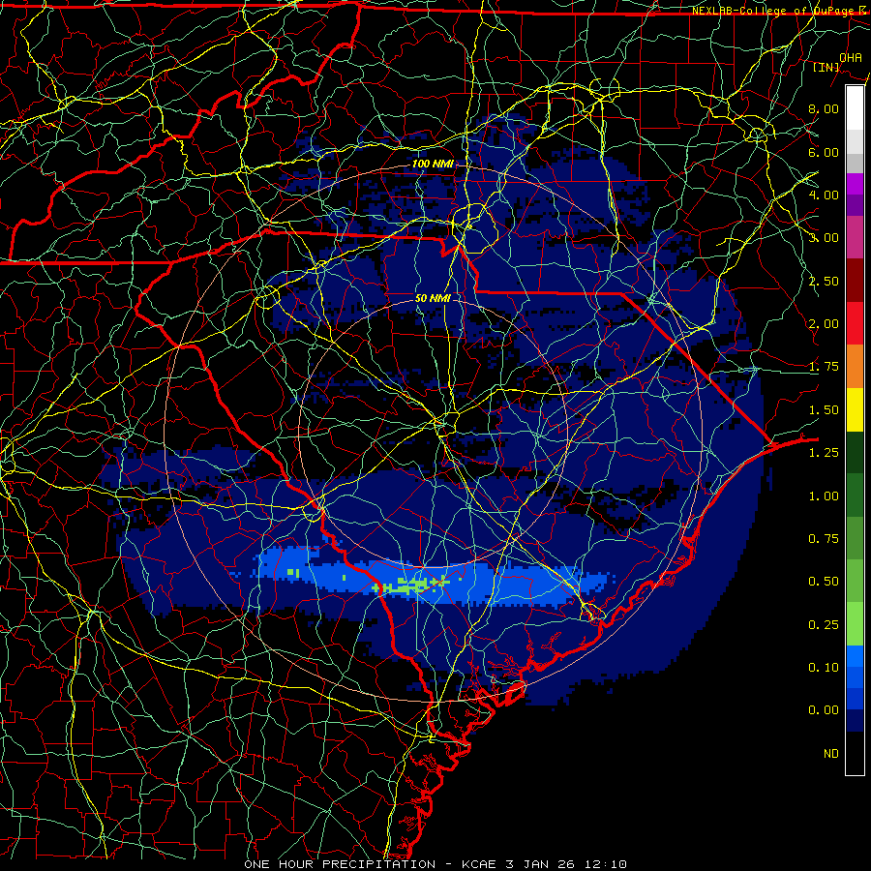The width and height of the screenshot is (871, 871).
Task: Select the white legend swatch at top
Action: coord(856,108)
